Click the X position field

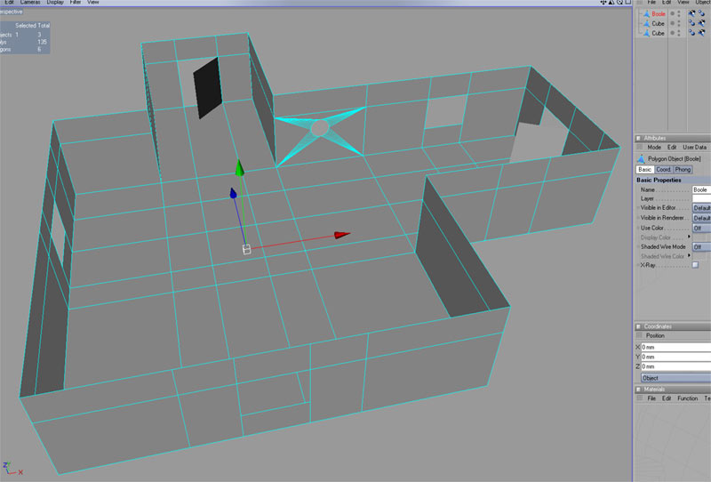coord(675,347)
